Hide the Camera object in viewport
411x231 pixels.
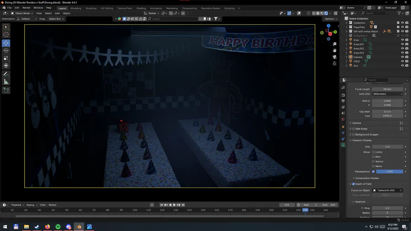coord(402,57)
